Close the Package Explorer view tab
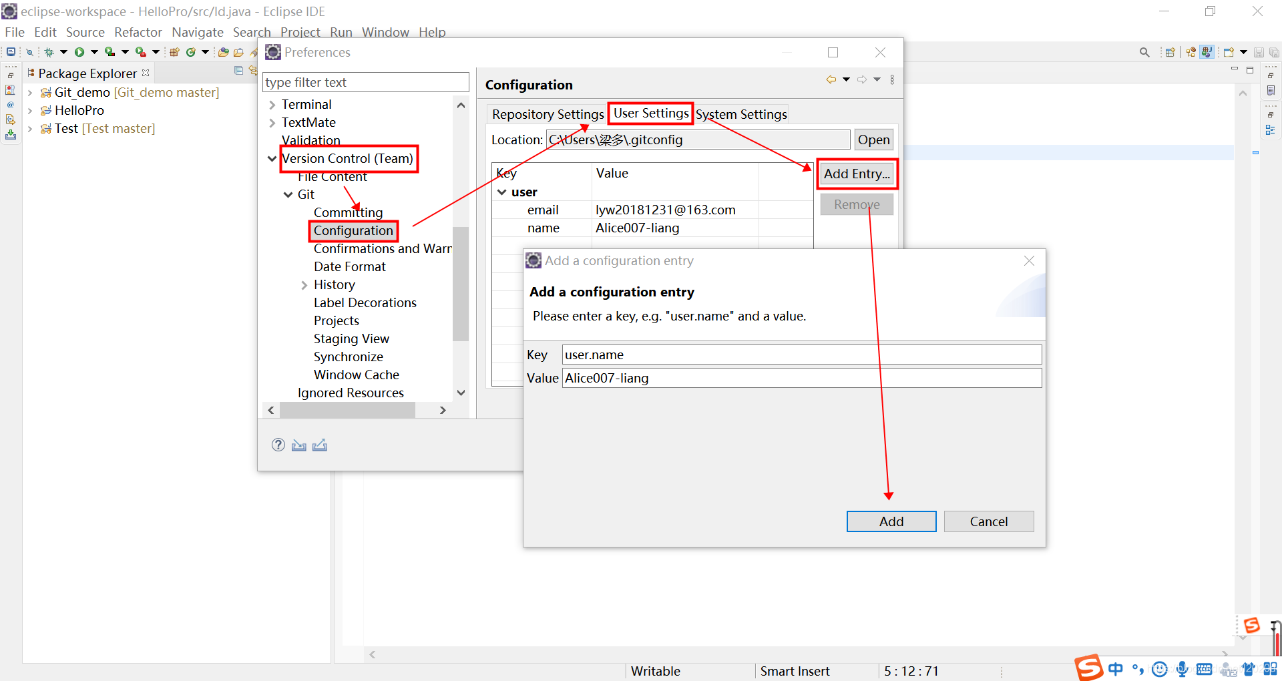1282x681 pixels. pos(146,73)
